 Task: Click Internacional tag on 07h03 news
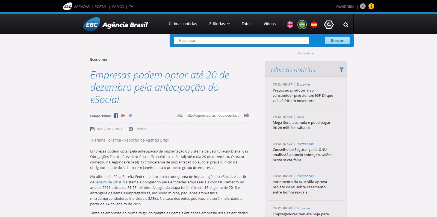[x=306, y=144]
